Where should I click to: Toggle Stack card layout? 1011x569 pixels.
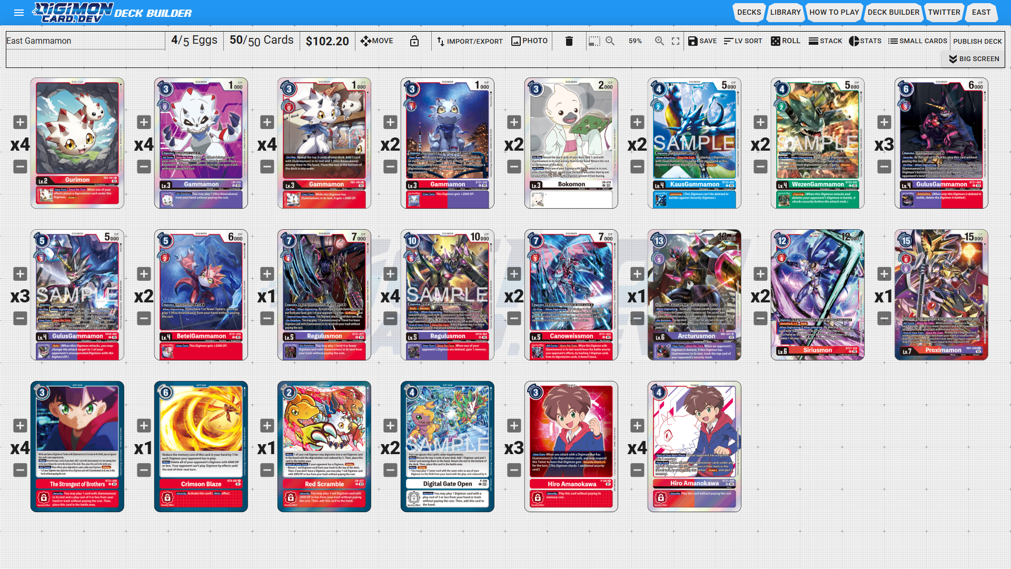825,41
